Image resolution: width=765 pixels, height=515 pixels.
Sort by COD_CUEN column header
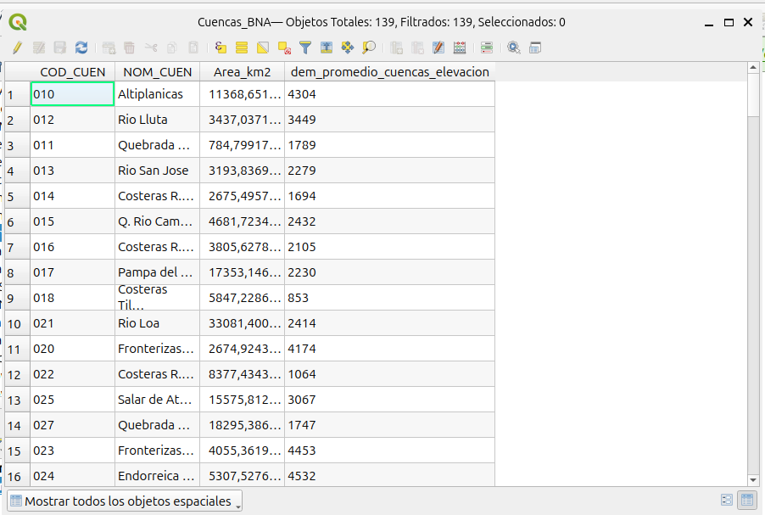coord(72,72)
